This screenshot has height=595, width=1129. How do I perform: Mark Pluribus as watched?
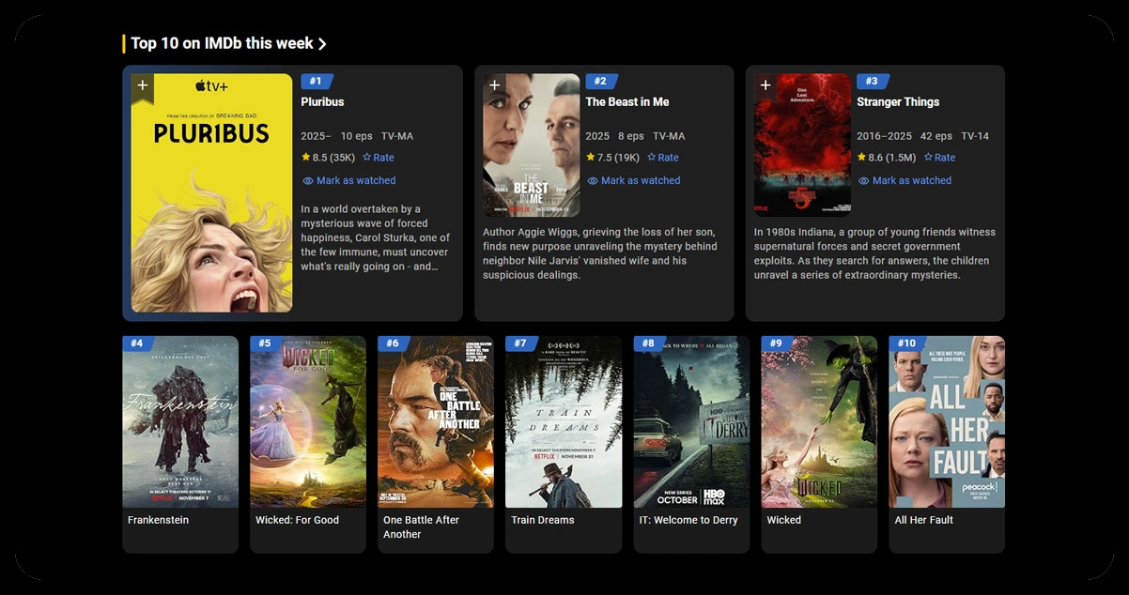click(348, 180)
